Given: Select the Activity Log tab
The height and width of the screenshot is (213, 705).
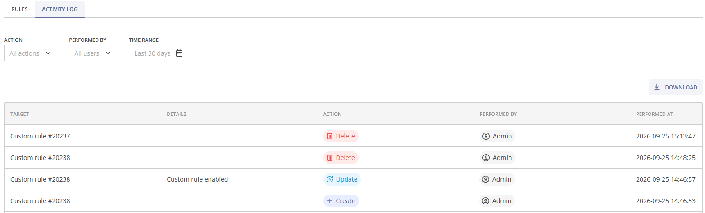Looking at the screenshot, I should coord(60,9).
